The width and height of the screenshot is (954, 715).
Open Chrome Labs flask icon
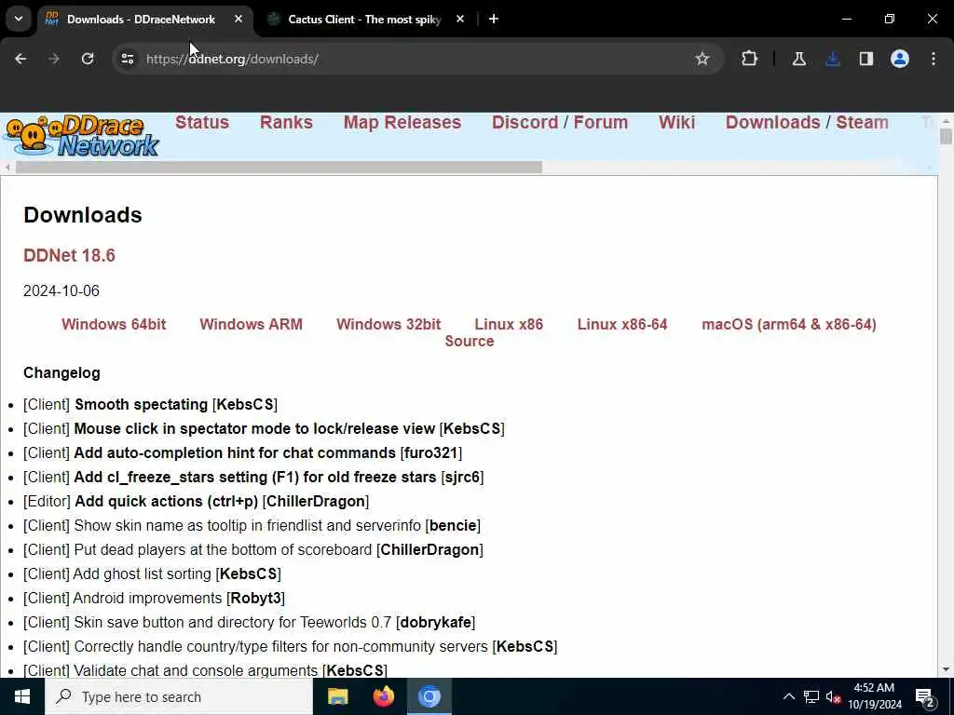798,59
